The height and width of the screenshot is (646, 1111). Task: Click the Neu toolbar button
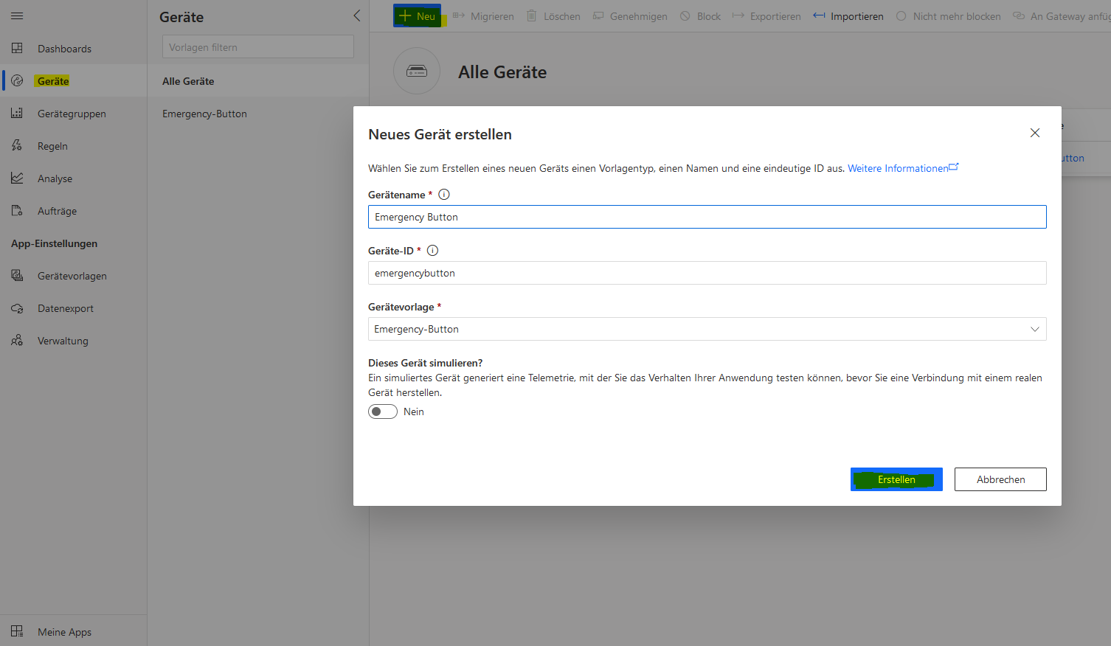[418, 15]
